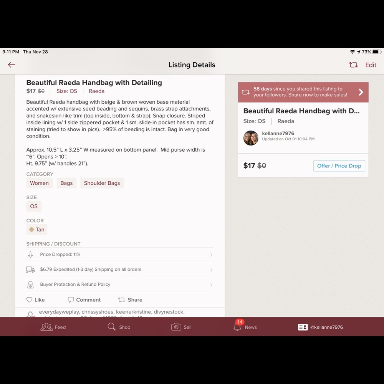Open the Feed tab

tap(53, 327)
